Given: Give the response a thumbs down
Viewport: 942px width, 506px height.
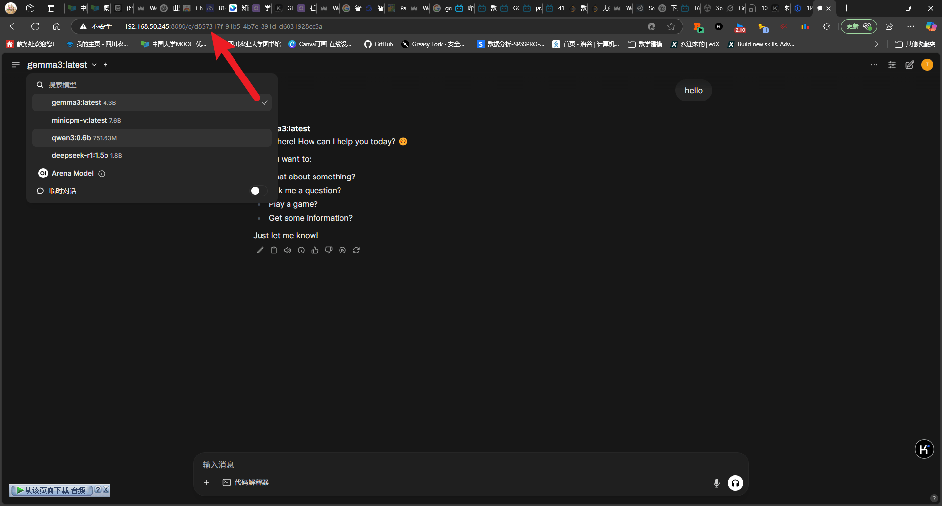Looking at the screenshot, I should pos(329,250).
